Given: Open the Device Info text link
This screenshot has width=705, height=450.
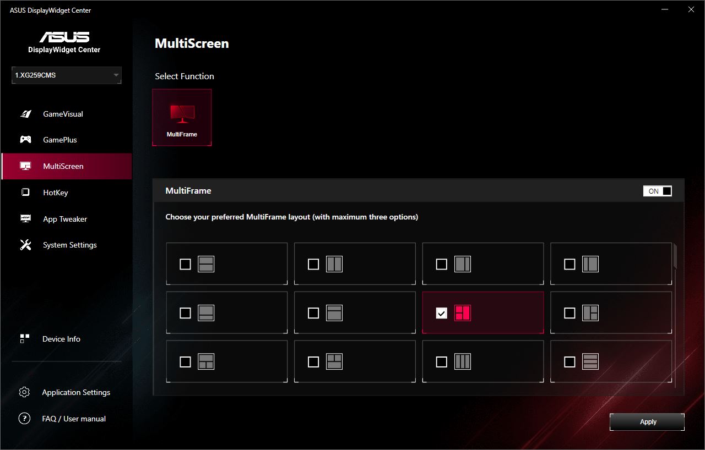Looking at the screenshot, I should [61, 339].
